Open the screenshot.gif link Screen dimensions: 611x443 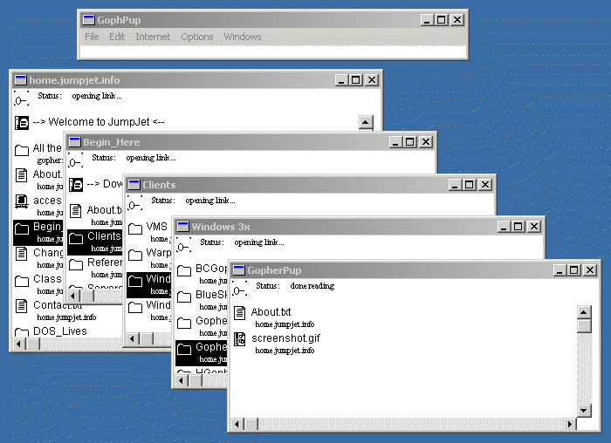[285, 338]
